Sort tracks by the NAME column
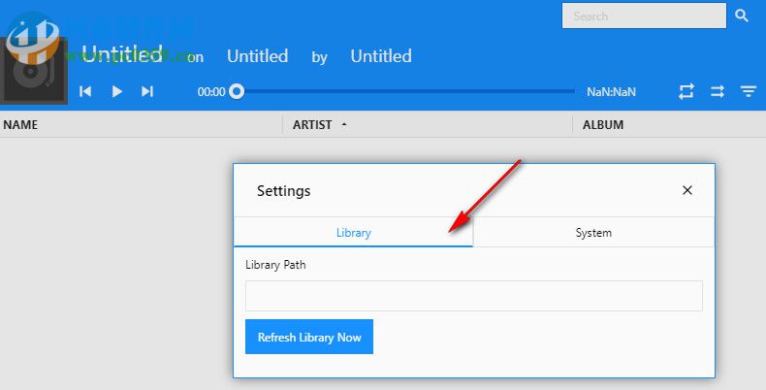Image resolution: width=766 pixels, height=390 pixels. click(x=20, y=125)
